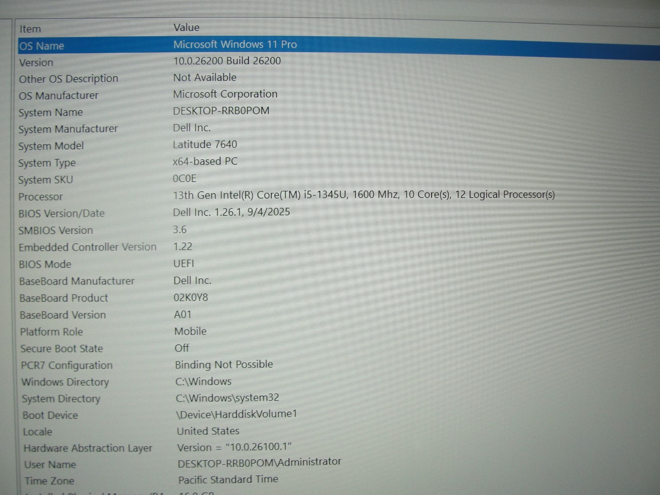Click the 02K0Y8 baseboard value
660x495 pixels.
point(191,297)
